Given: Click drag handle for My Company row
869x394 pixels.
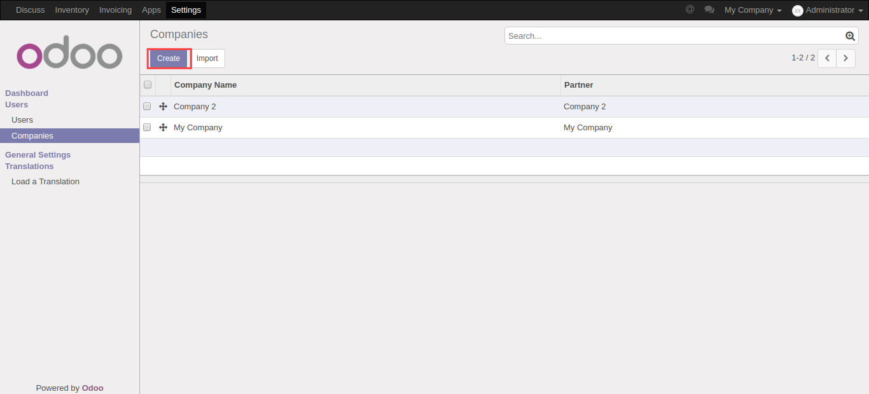Looking at the screenshot, I should click(163, 128).
